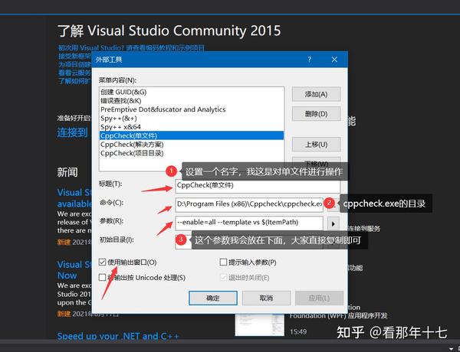Select 创建 GUID(&G) in menu list
460x352 pixels.
[192, 92]
